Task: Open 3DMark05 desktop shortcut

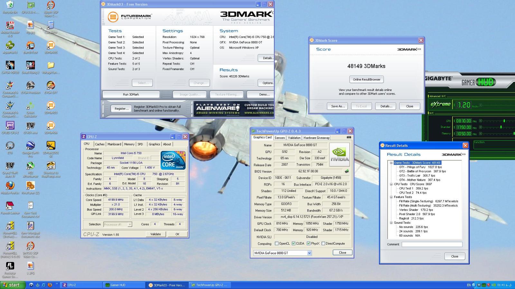Action: pos(51,47)
